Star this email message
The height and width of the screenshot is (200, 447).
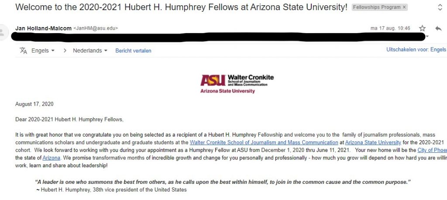[422, 28]
